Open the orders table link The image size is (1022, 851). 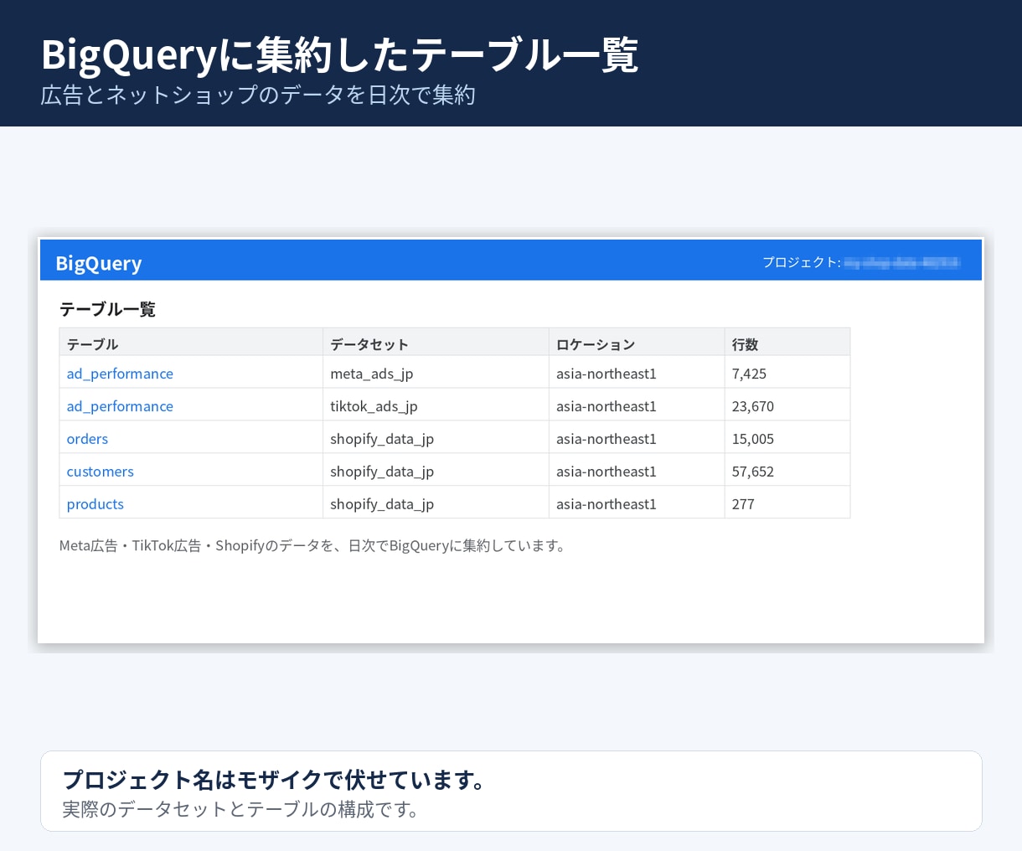pyautogui.click(x=87, y=439)
